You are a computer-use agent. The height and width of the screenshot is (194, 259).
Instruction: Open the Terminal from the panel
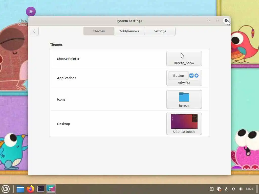41,189
